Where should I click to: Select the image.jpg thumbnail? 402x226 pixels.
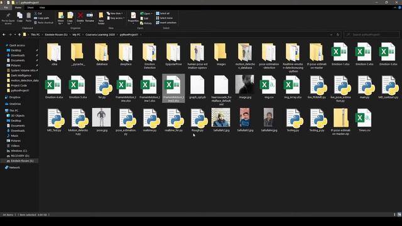tap(245, 87)
